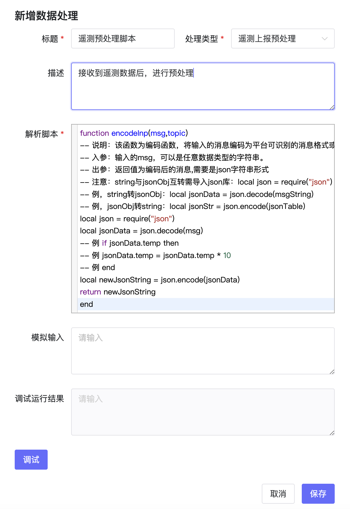
Task: Click the 标题 title input field
Action: [123, 38]
